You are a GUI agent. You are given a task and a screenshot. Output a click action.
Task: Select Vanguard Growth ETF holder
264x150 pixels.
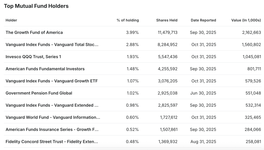click(x=52, y=81)
